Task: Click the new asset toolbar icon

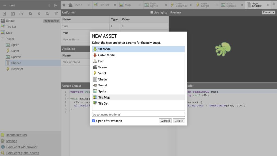Action: 4,14
